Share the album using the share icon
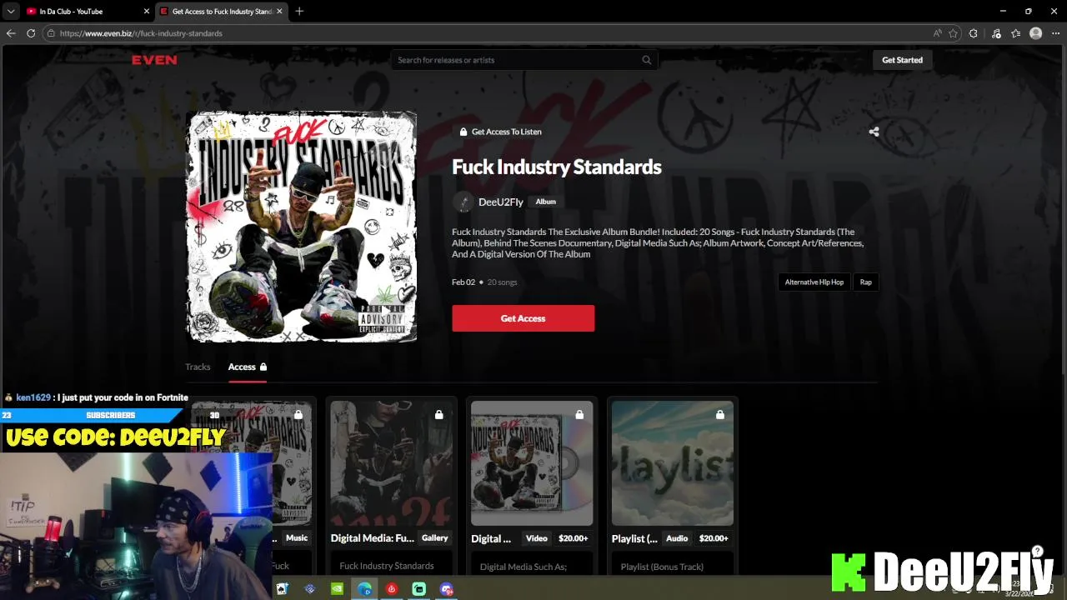Screen dimensions: 1067x600 [x=874, y=132]
